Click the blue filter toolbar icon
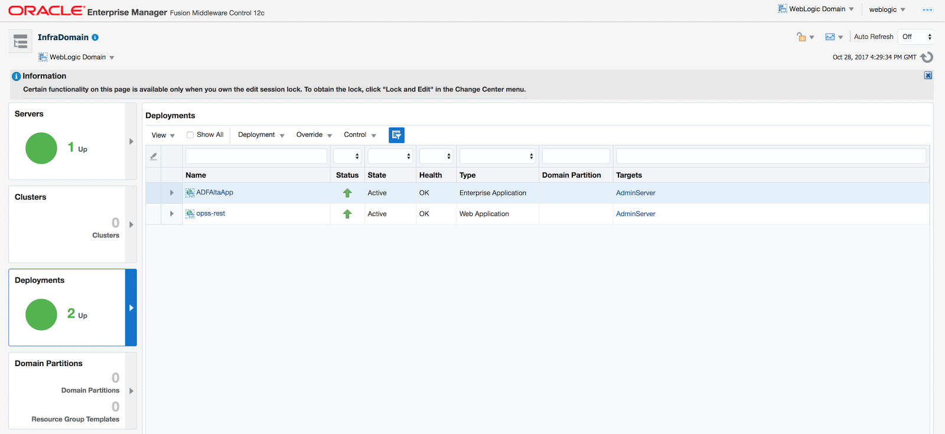 click(x=396, y=135)
